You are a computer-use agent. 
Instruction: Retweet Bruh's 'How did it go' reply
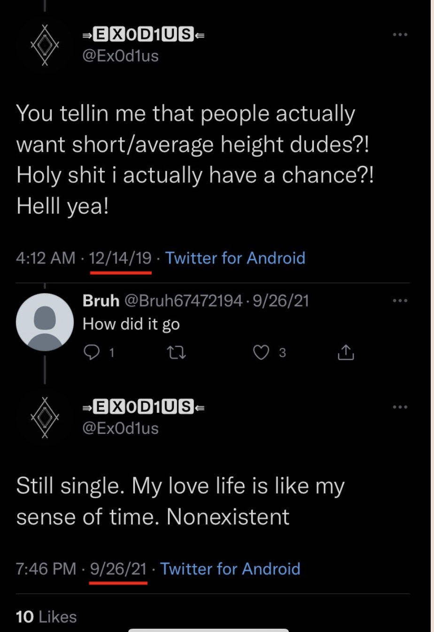tap(177, 352)
